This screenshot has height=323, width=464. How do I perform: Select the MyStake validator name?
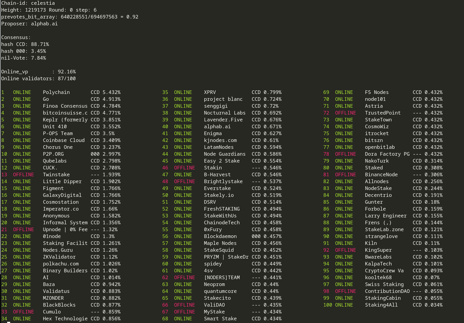214,312
